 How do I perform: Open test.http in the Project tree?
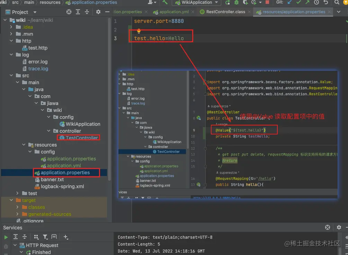click(35, 48)
